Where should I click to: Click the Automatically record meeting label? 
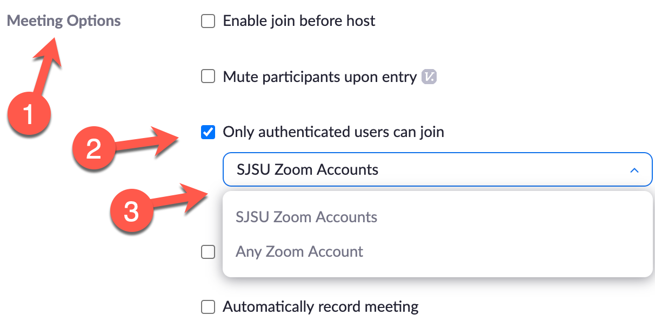pyautogui.click(x=320, y=306)
